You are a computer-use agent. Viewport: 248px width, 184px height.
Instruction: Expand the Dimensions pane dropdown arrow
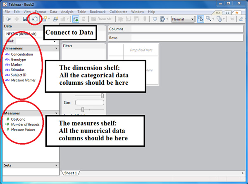[56, 48]
